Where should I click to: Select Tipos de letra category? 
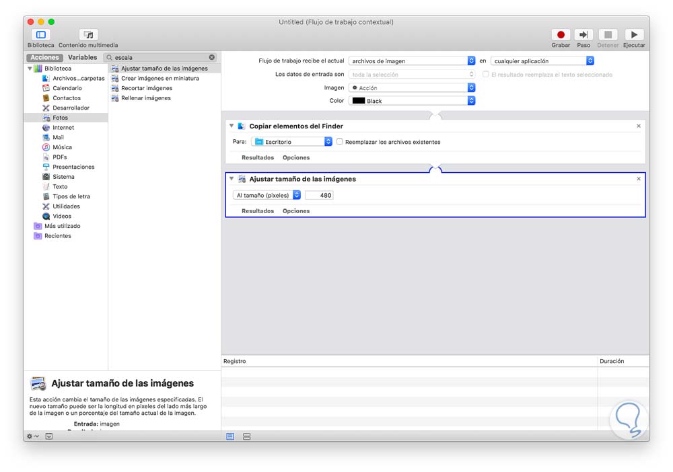click(67, 197)
